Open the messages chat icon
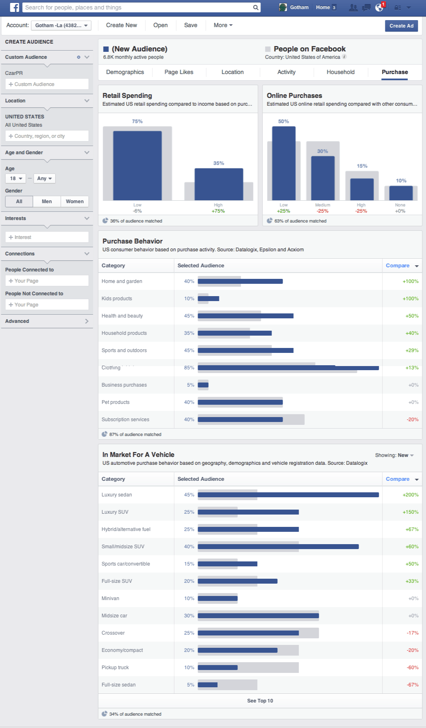The image size is (426, 728). (366, 7)
